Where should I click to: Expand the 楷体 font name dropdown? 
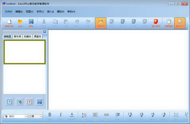coord(26,116)
